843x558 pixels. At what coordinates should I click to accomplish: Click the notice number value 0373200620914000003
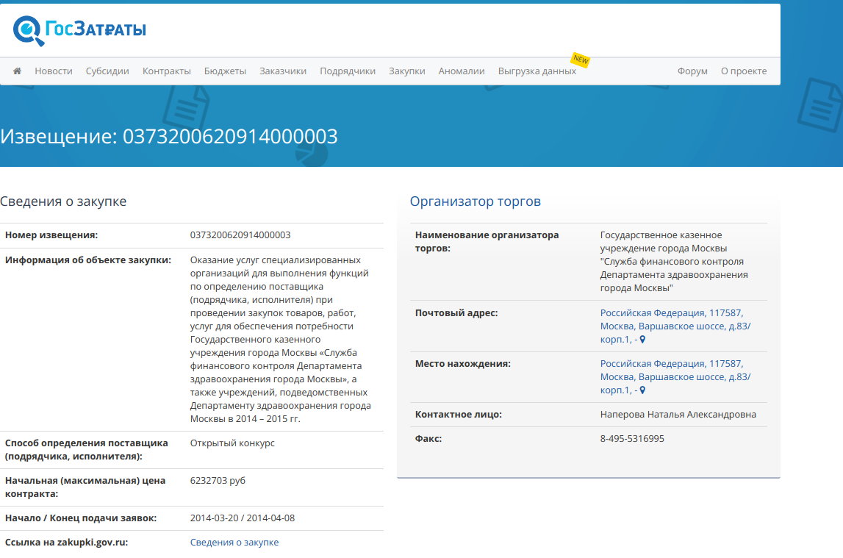tap(240, 235)
